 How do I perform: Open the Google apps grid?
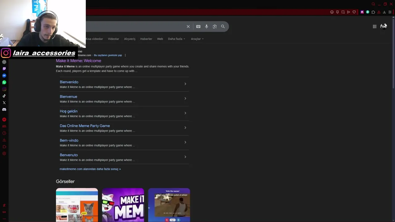(374, 27)
